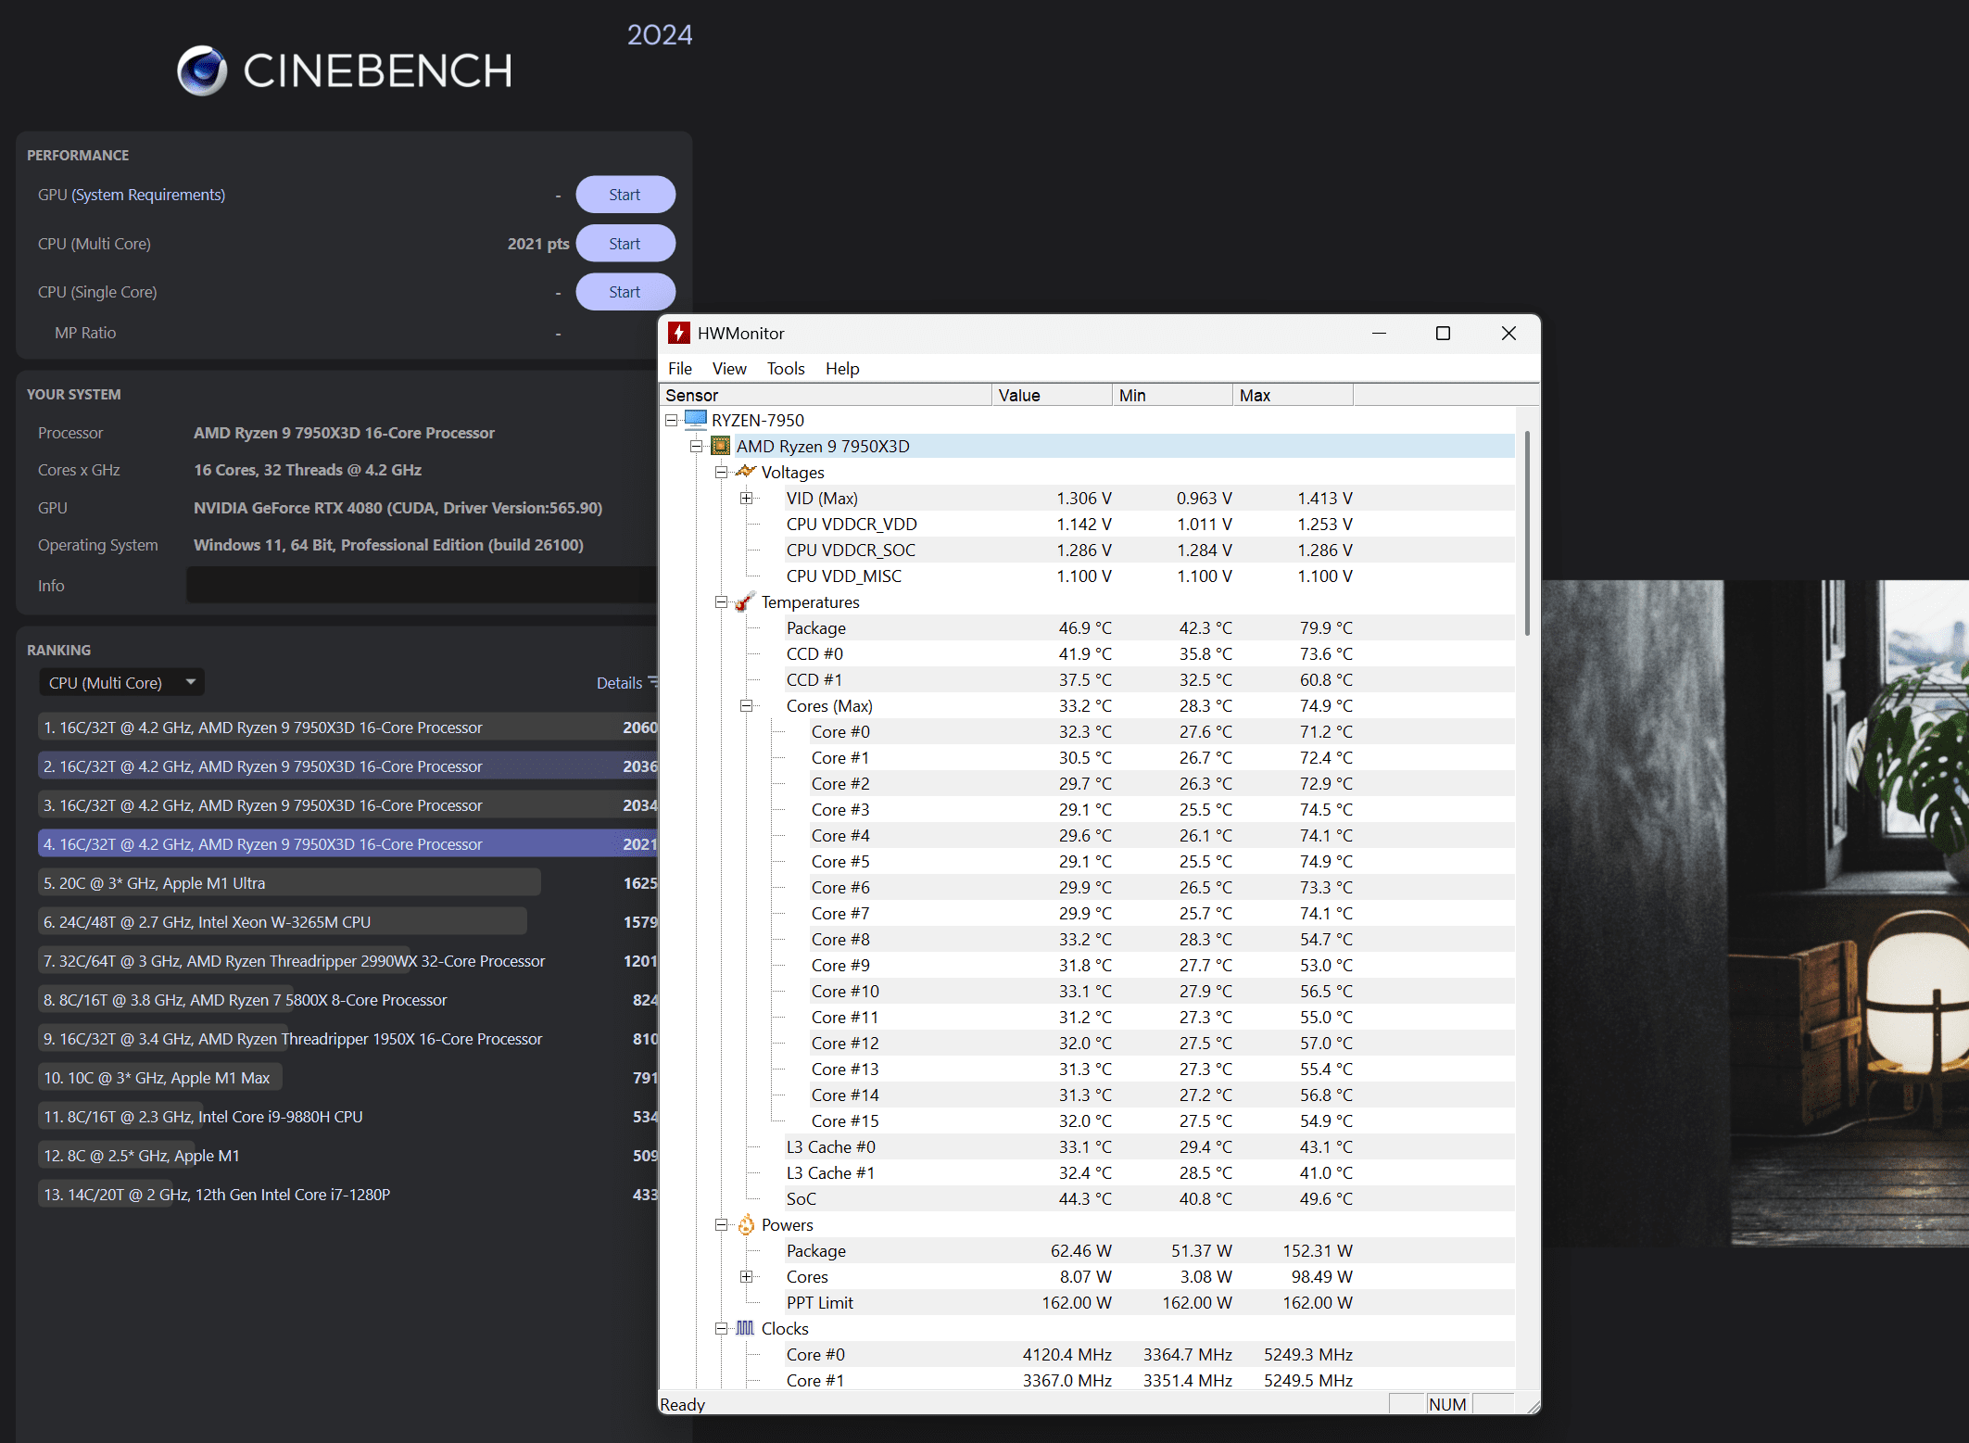1969x1443 pixels.
Task: Click the Powers flame icon
Action: tap(746, 1224)
